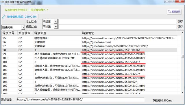Select row 105 30元代金券1张
The width and height of the screenshot is (185, 105).
(89, 78)
